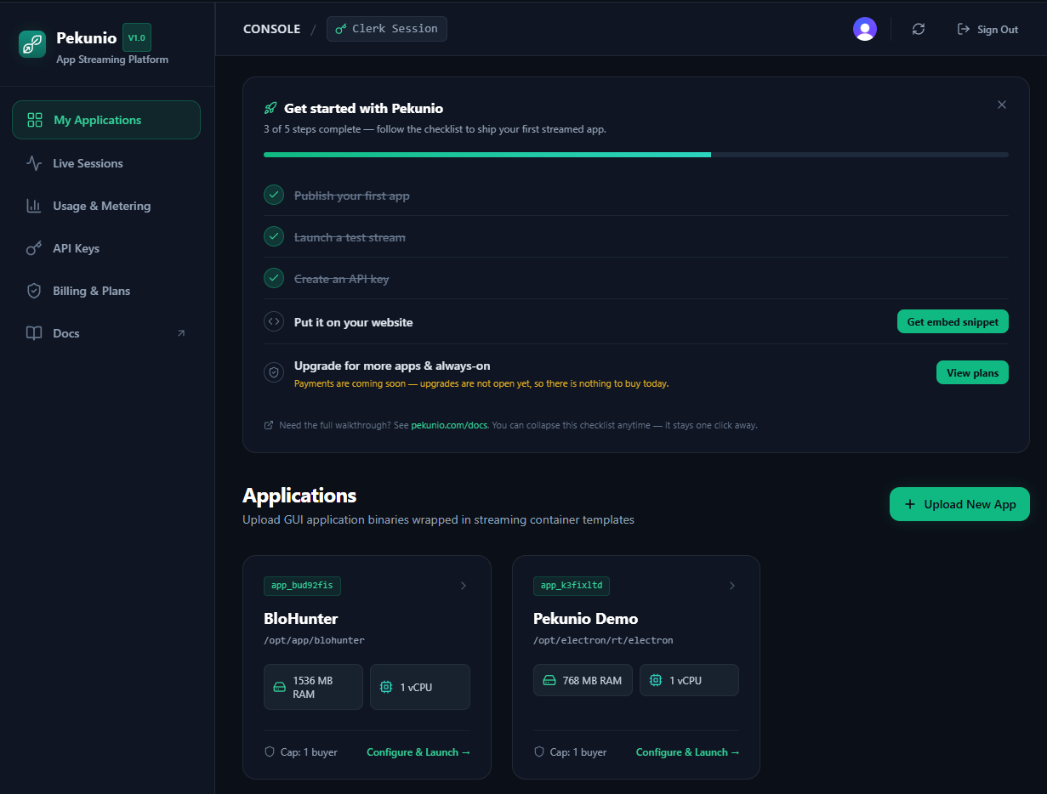This screenshot has height=794, width=1047.
Task: Click the 1536 MB RAM value
Action: point(313,687)
